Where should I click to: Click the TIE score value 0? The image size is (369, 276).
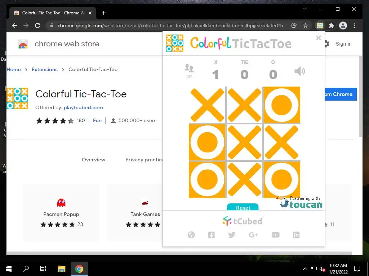coord(245,75)
